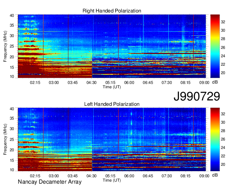
Task: Click the top plot's 'Frequency (MHz)' axis label
Action: click(5, 46)
